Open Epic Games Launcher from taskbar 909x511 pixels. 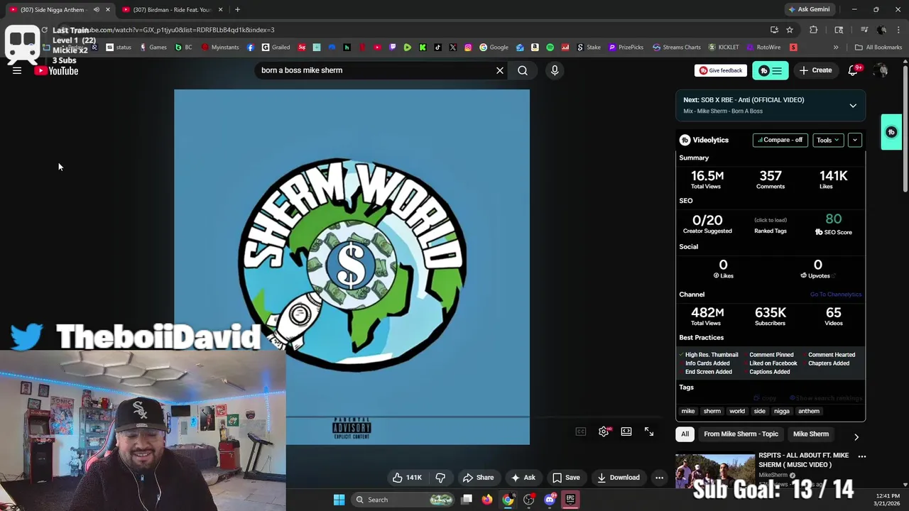(x=570, y=500)
